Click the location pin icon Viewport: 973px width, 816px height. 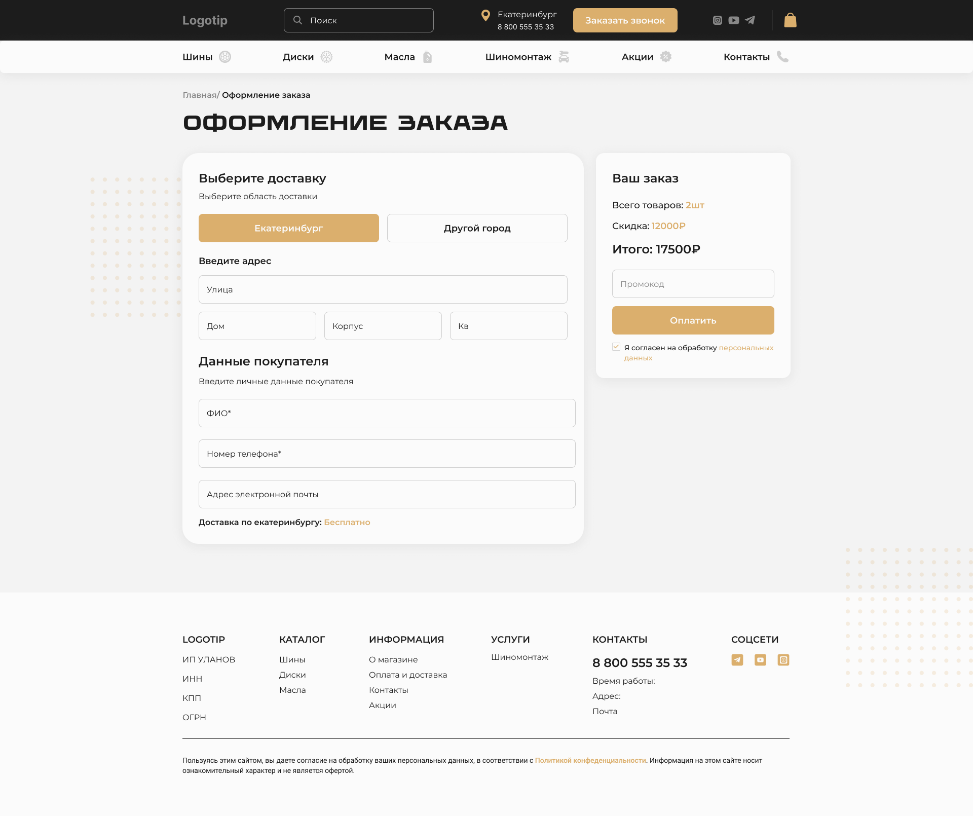(485, 16)
